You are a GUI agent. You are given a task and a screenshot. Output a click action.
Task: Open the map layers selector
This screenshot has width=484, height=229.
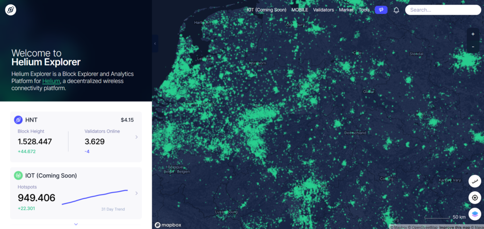475,214
